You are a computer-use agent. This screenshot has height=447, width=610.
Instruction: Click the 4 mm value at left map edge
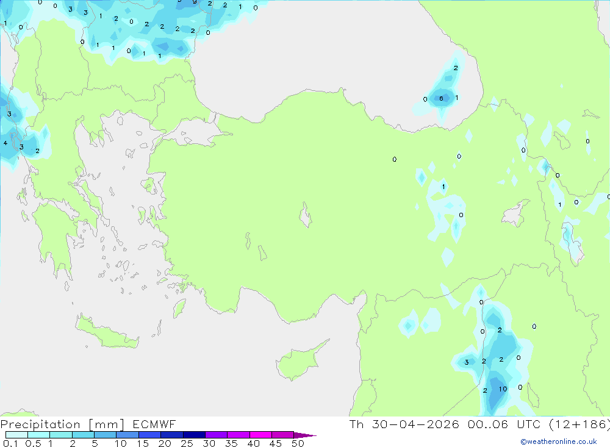5,143
